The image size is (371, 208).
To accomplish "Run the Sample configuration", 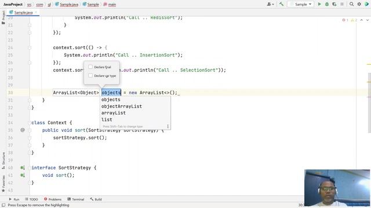I will point(319,4).
